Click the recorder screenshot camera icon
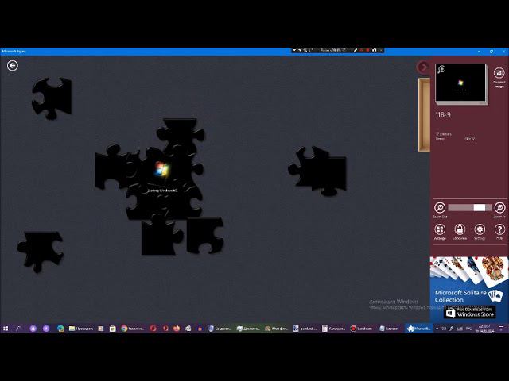509x381 pixels. click(375, 50)
